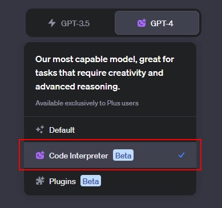This screenshot has height=208, width=222.
Task: Click the GPT-3.5 text label
Action: tap(75, 23)
